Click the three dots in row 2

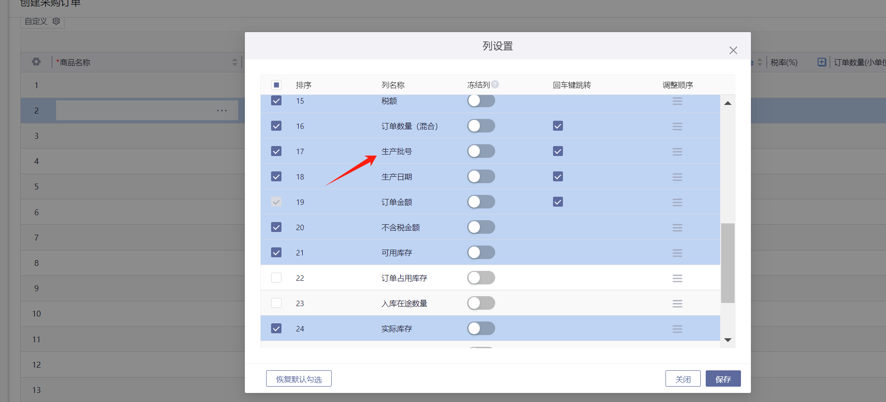coord(222,111)
